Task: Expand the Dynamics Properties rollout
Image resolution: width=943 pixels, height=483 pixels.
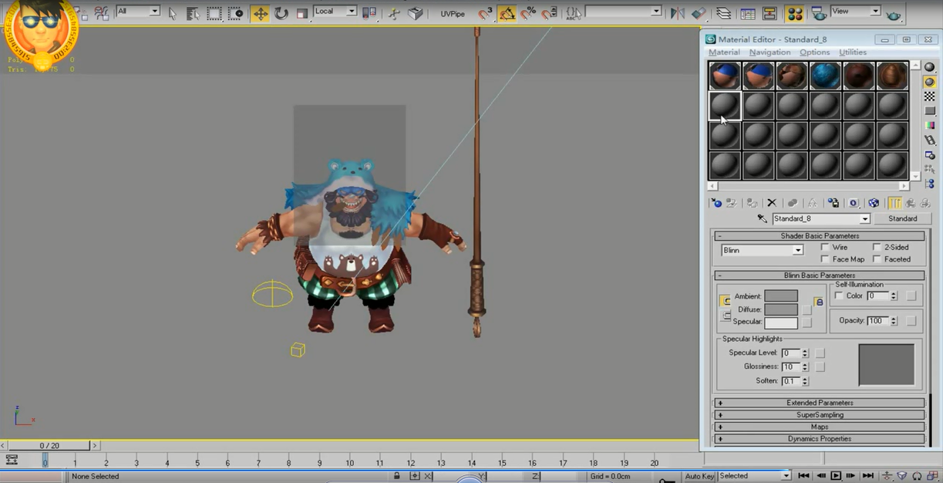Action: [x=819, y=439]
